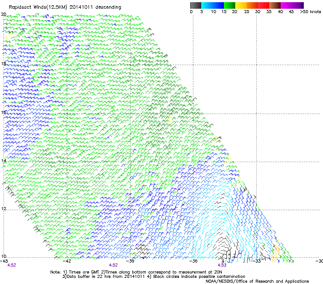This screenshot has width=323, height=284.
Task: Click the latitude label '20'
Action: tap(3, 14)
